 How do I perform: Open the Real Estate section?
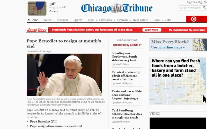point(141,20)
